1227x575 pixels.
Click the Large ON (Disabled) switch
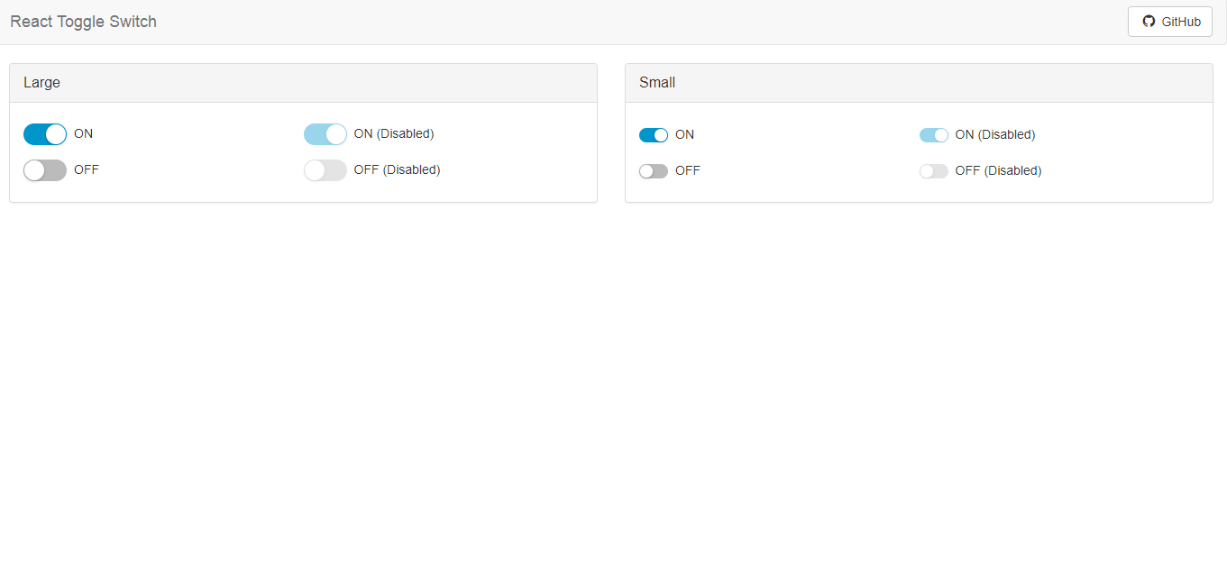click(x=325, y=134)
